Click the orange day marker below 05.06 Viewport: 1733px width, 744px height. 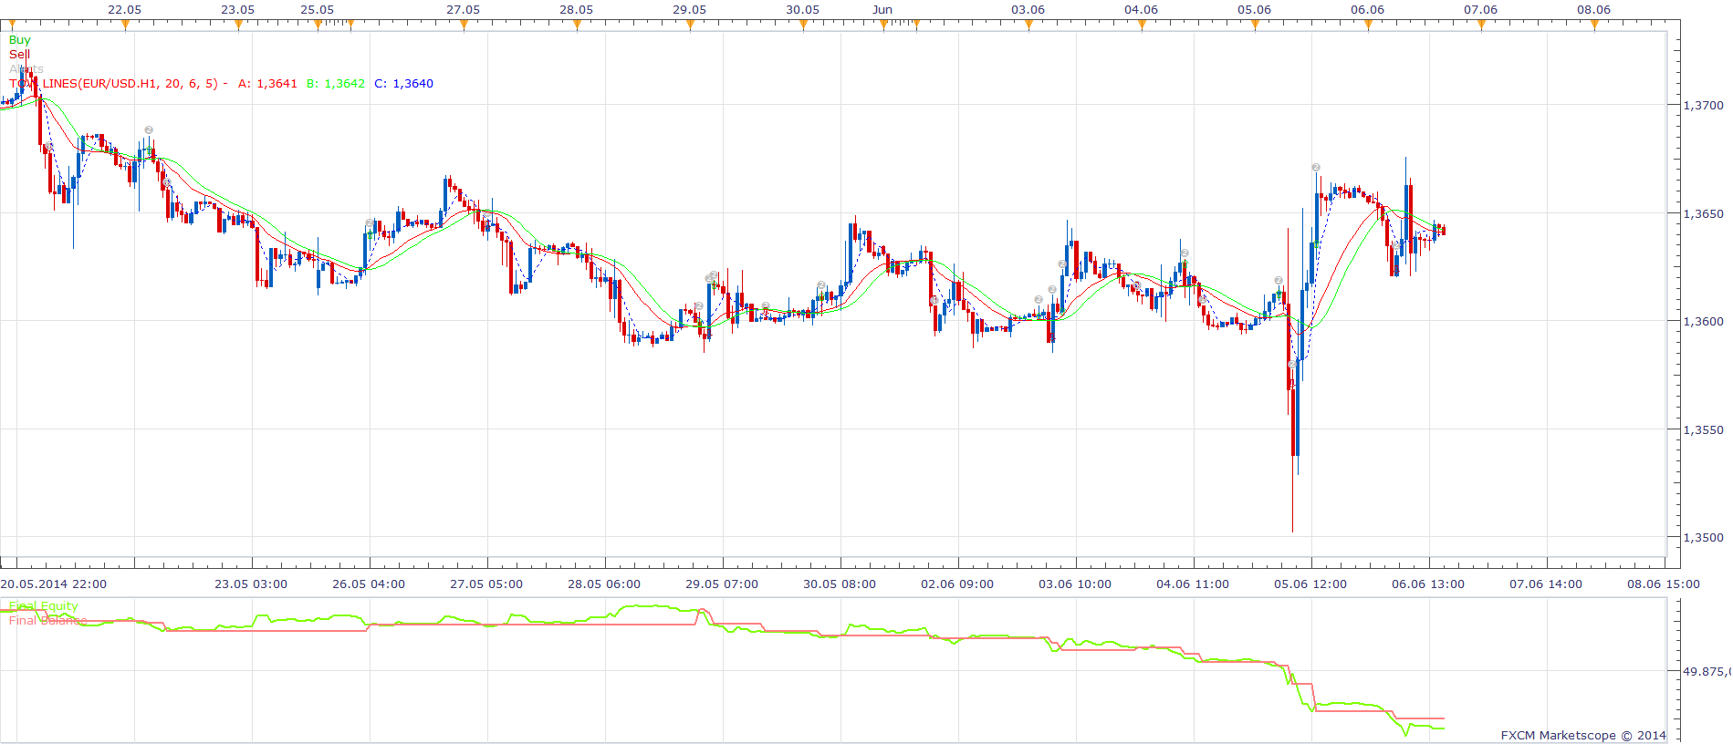click(x=1255, y=26)
